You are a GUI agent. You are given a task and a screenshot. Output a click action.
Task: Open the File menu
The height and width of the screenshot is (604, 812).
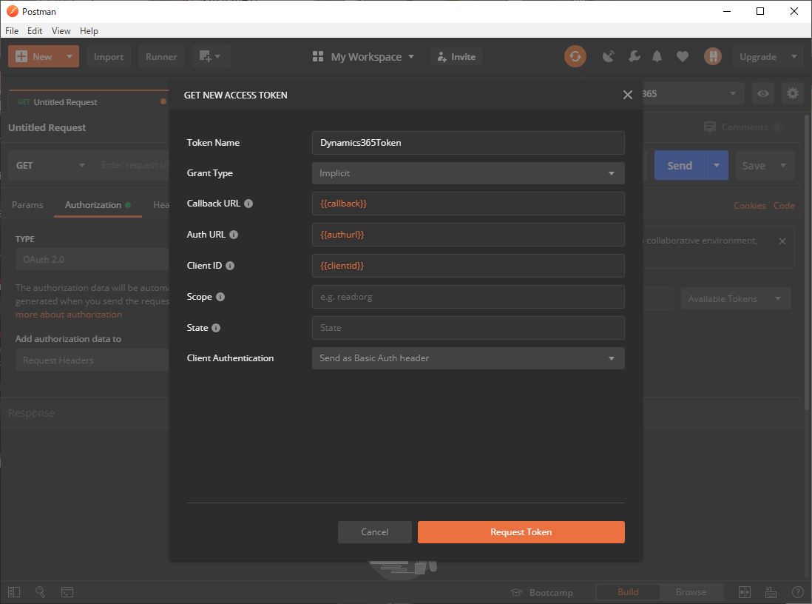12,31
